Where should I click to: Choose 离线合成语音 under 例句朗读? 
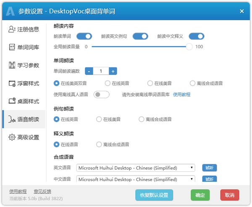tap(141, 119)
